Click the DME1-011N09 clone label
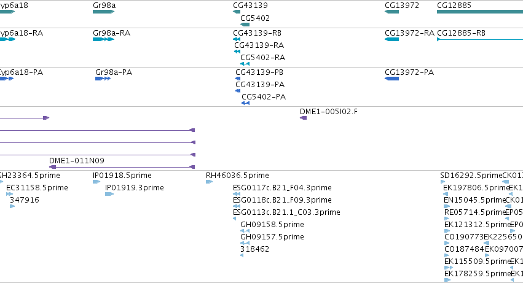 click(77, 161)
